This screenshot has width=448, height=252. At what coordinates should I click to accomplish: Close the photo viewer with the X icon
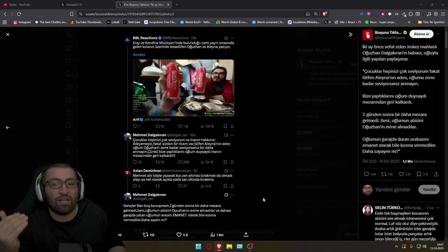click(x=8, y=35)
